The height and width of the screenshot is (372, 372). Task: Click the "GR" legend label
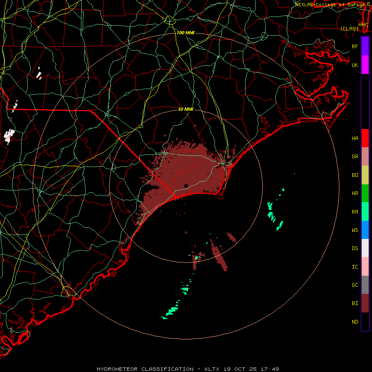tap(355, 157)
